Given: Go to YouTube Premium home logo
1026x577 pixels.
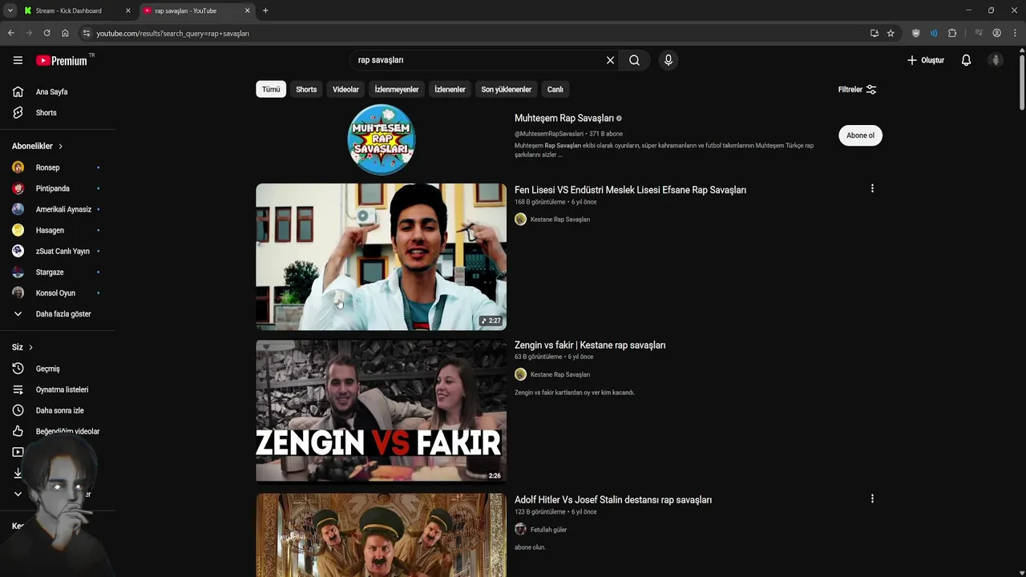Looking at the screenshot, I should (63, 60).
